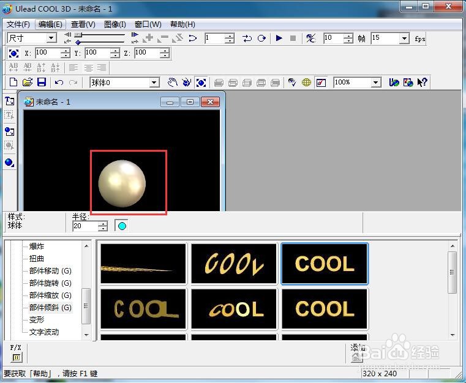The height and width of the screenshot is (383, 466).
Task: Click the current frame number field
Action: tap(214, 39)
